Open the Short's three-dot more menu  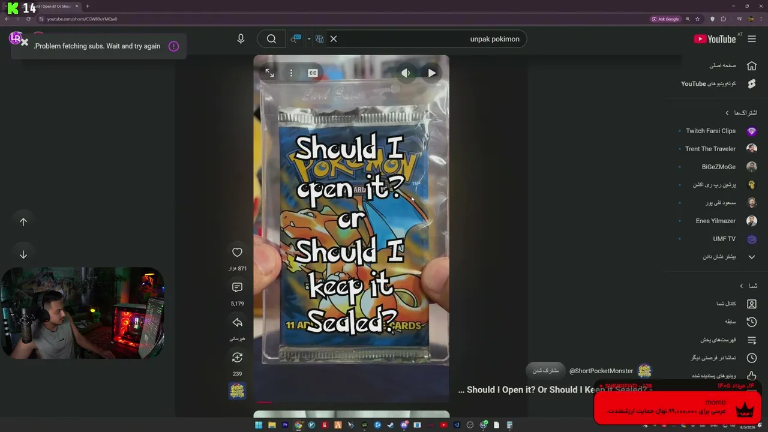pyautogui.click(x=291, y=73)
